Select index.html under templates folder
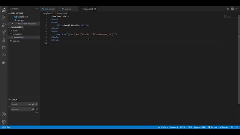 click(x=18, y=37)
